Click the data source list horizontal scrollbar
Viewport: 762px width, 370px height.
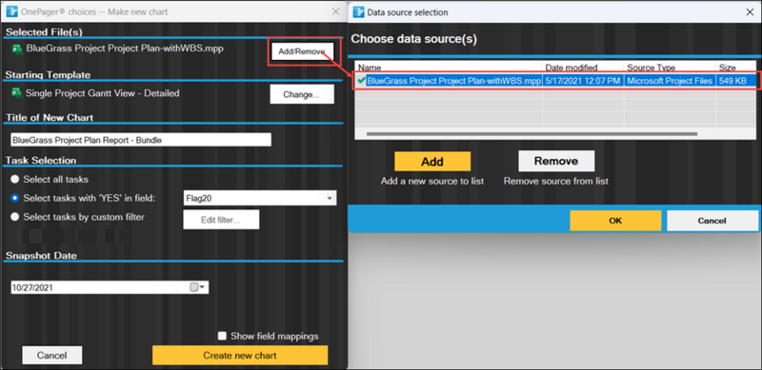(532, 133)
